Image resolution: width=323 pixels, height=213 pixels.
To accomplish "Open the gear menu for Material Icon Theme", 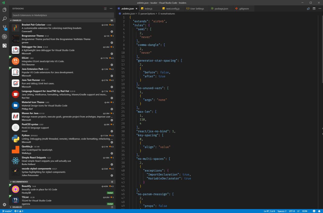I will pyautogui.click(x=112, y=109).
